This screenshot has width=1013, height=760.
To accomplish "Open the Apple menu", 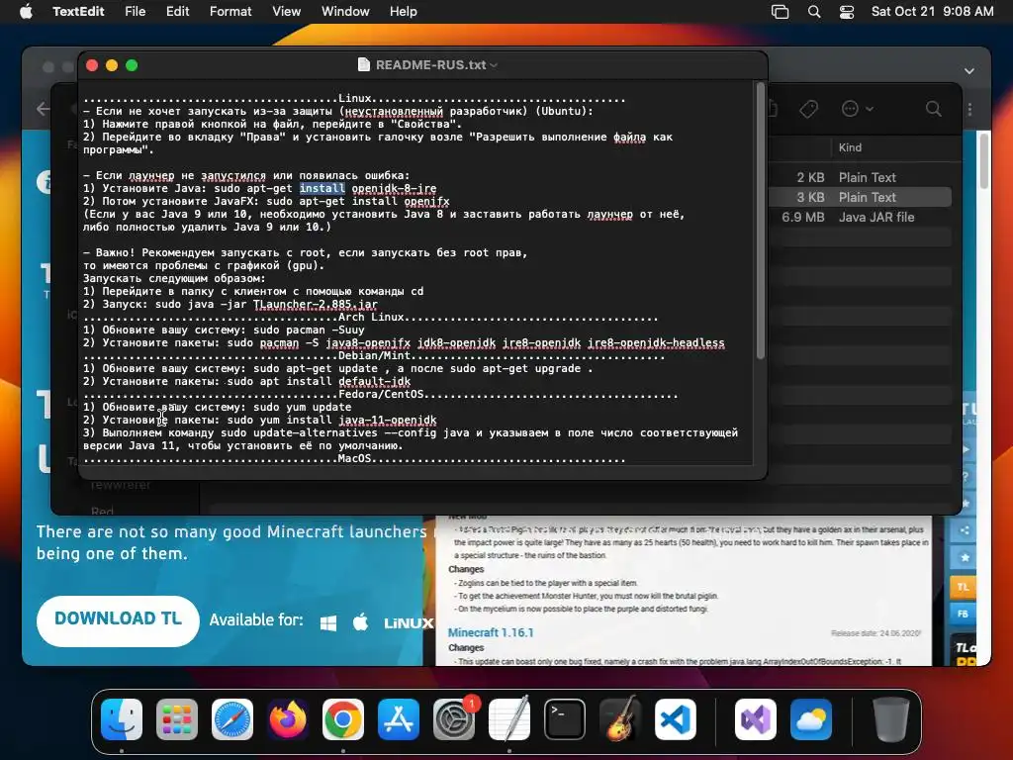I will [26, 12].
